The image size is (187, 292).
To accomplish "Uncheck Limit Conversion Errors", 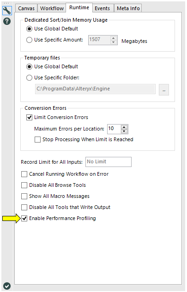I will tap(29, 117).
